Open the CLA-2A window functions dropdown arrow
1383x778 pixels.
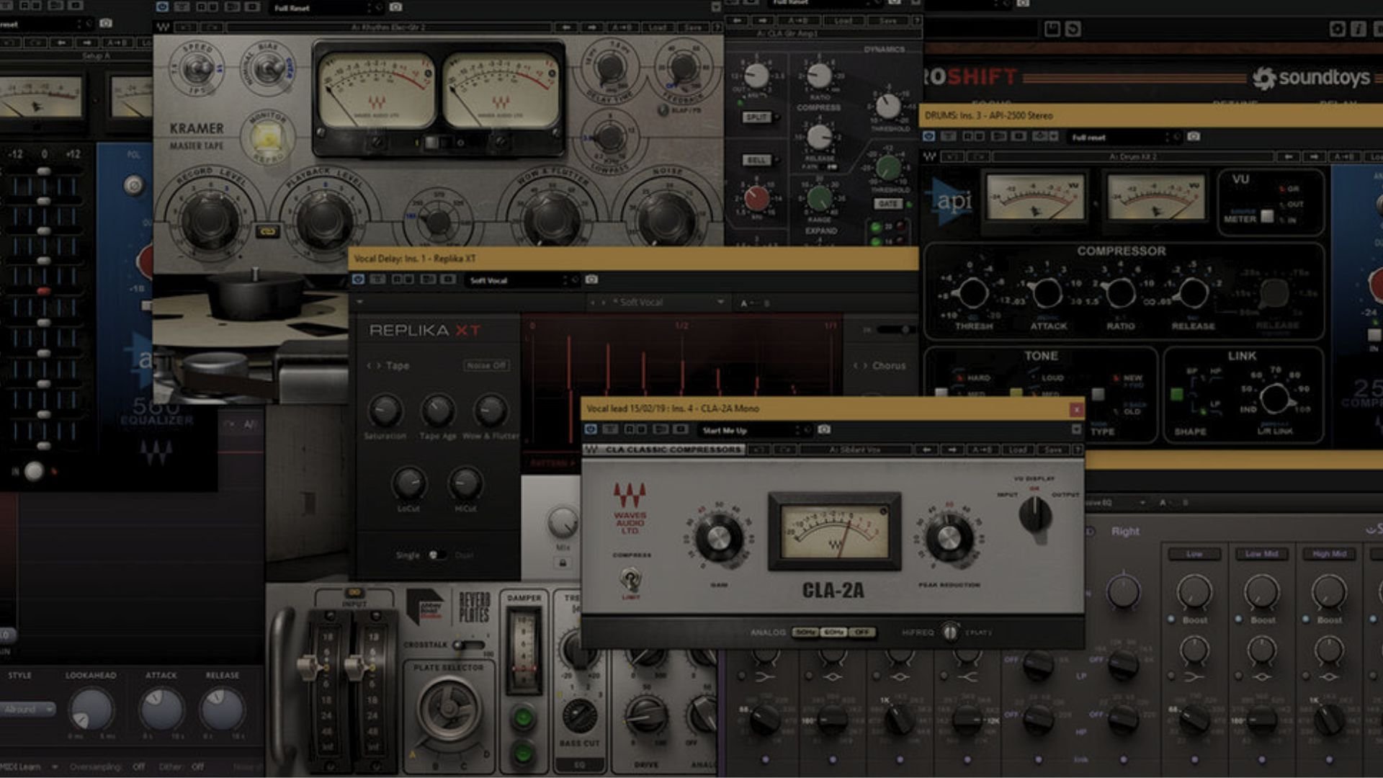pos(1076,429)
